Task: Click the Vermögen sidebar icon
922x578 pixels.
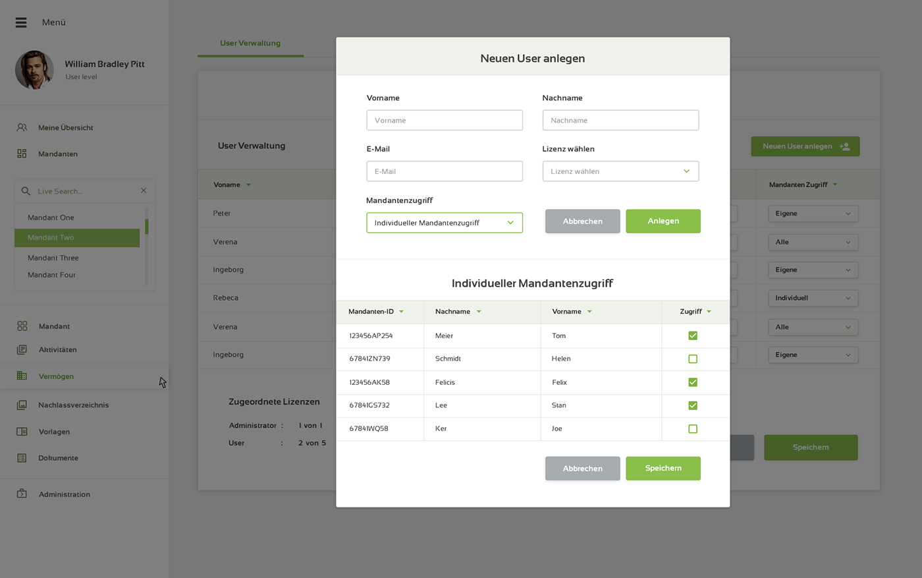Action: pyautogui.click(x=22, y=376)
